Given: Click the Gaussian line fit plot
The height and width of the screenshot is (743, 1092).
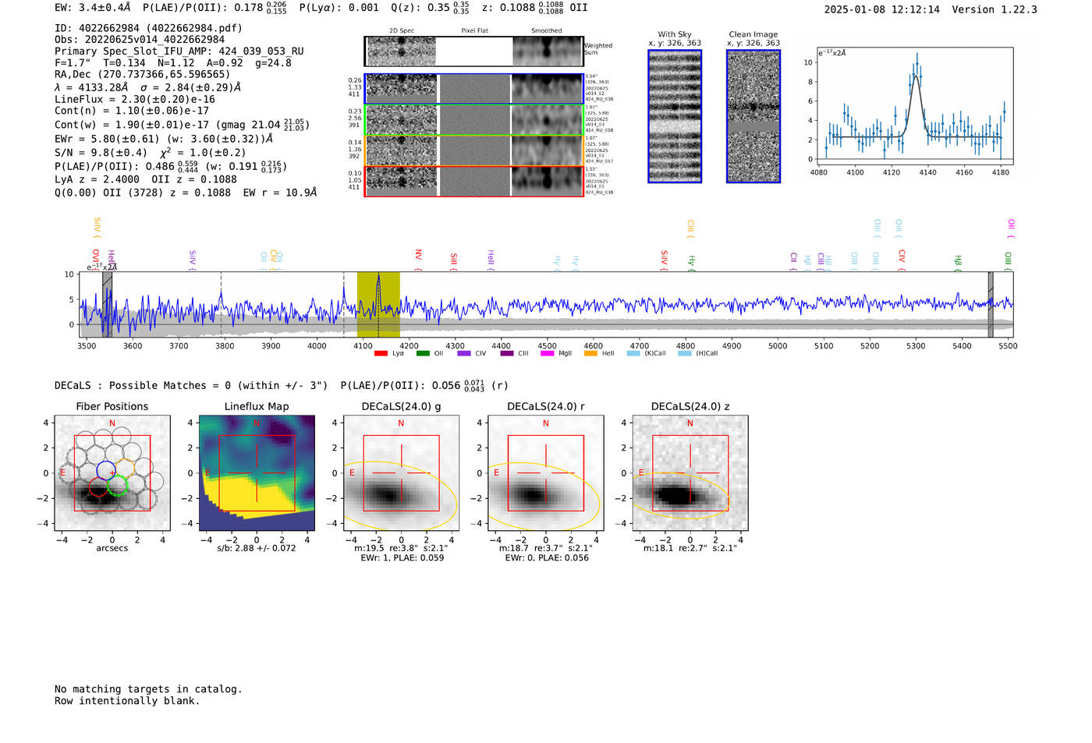Looking at the screenshot, I should point(914,107).
